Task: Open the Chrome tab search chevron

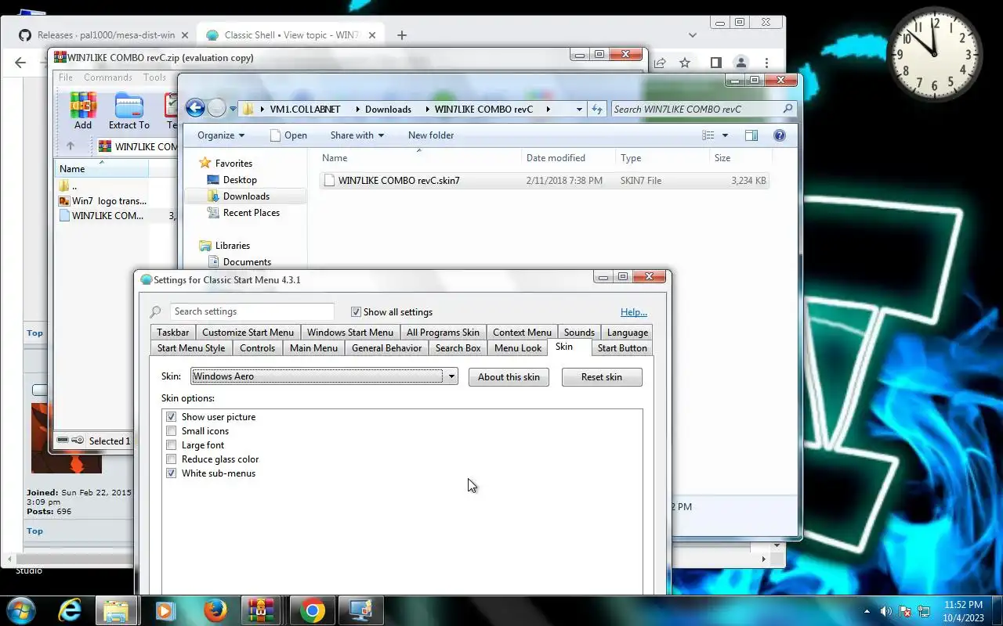Action: pos(693,35)
